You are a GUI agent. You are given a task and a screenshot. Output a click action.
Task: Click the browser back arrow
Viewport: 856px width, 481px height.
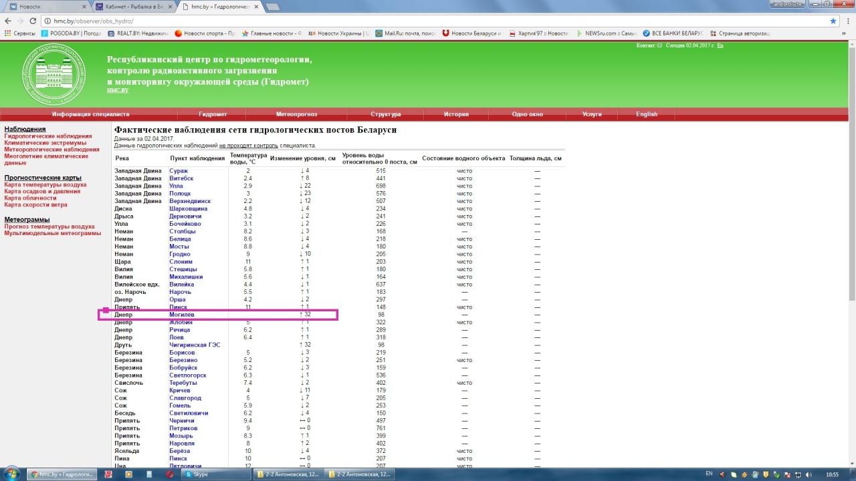click(8, 21)
